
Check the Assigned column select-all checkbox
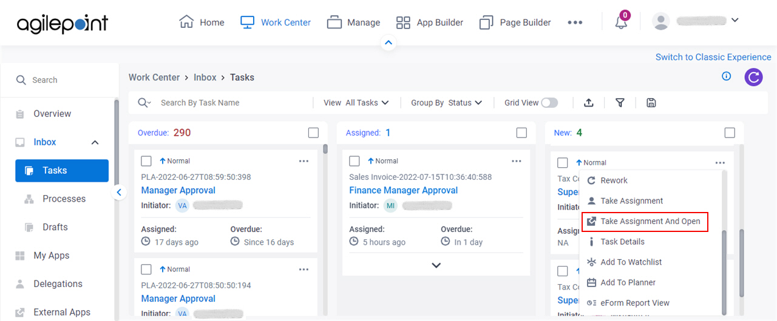(x=521, y=133)
